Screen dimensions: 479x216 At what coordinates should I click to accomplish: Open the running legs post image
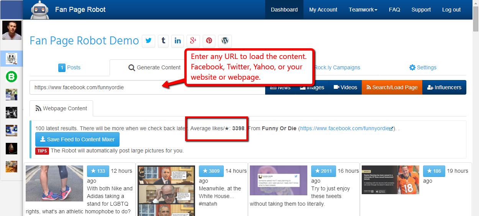[x=54, y=183]
